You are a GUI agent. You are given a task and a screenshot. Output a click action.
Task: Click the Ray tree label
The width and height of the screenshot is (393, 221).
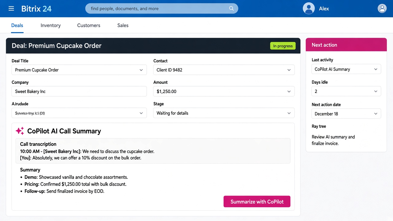(x=319, y=126)
